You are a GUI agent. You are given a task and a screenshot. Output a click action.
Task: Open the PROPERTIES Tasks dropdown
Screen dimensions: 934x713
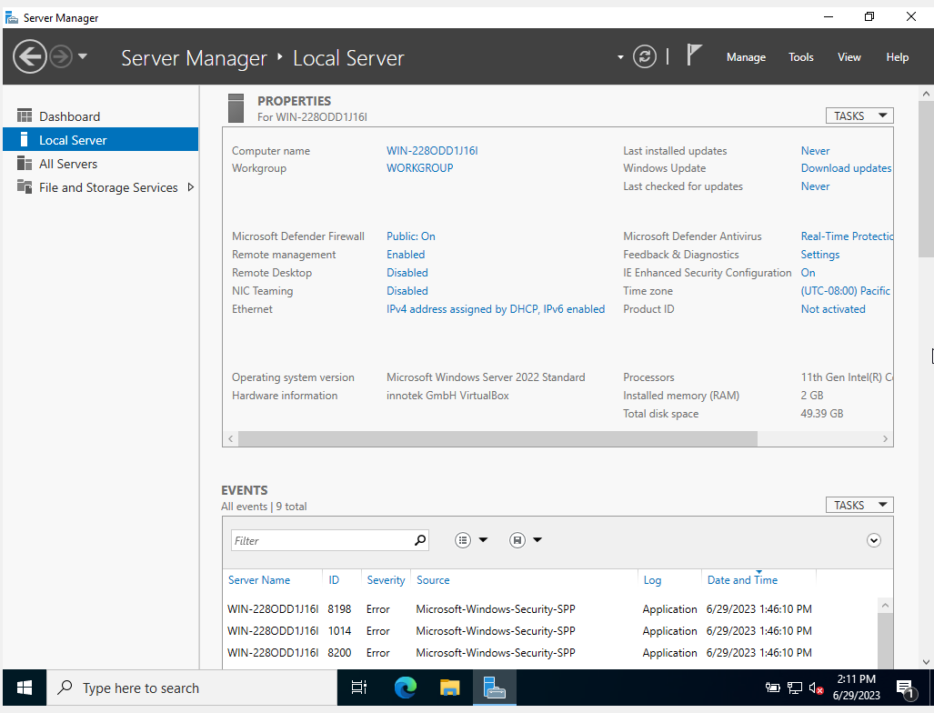click(859, 115)
